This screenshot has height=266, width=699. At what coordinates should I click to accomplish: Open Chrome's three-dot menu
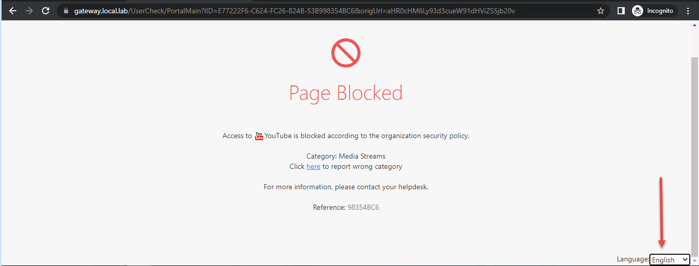pos(688,11)
